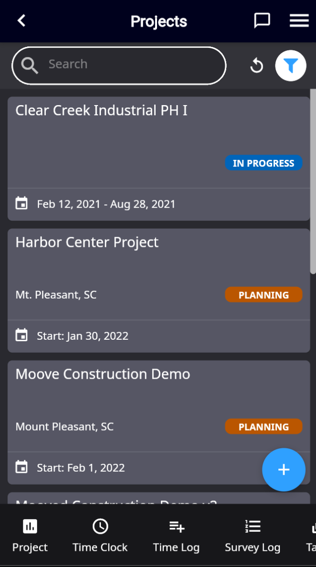
Task: Click the refresh projects icon
Action: point(257,66)
